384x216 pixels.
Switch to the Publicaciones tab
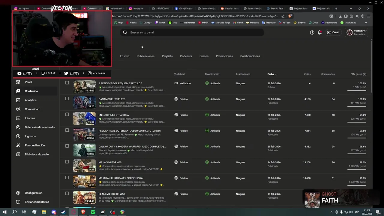(145, 56)
